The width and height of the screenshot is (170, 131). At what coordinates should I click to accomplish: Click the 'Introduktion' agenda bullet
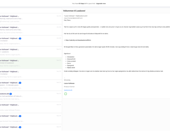click(x=71, y=57)
